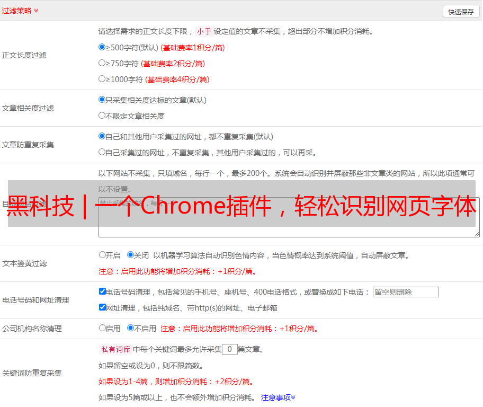Choose 只采集相关度达标的文章 radio option
The width and height of the screenshot is (483, 407).
tap(102, 100)
